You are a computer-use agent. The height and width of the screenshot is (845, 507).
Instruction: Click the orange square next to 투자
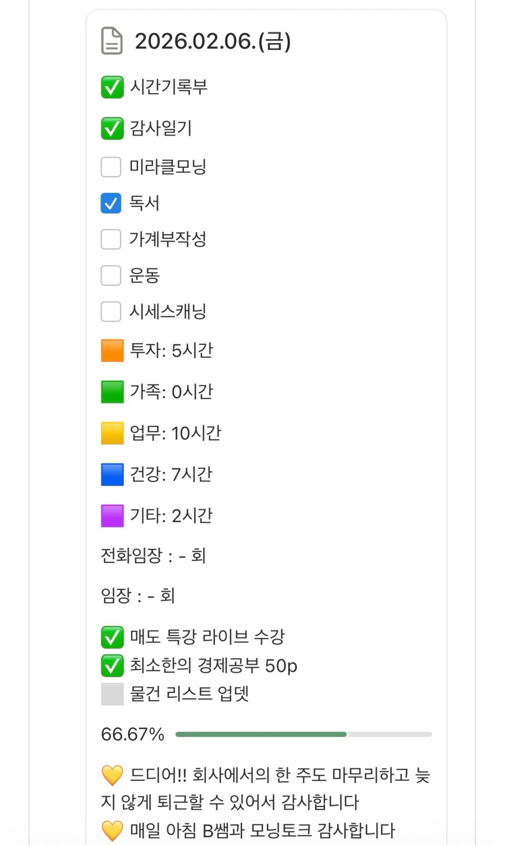[112, 350]
